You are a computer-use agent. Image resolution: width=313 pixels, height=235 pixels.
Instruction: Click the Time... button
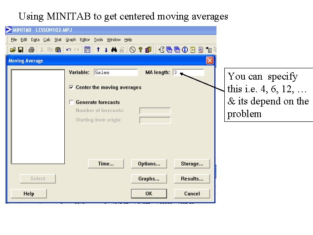click(x=106, y=164)
